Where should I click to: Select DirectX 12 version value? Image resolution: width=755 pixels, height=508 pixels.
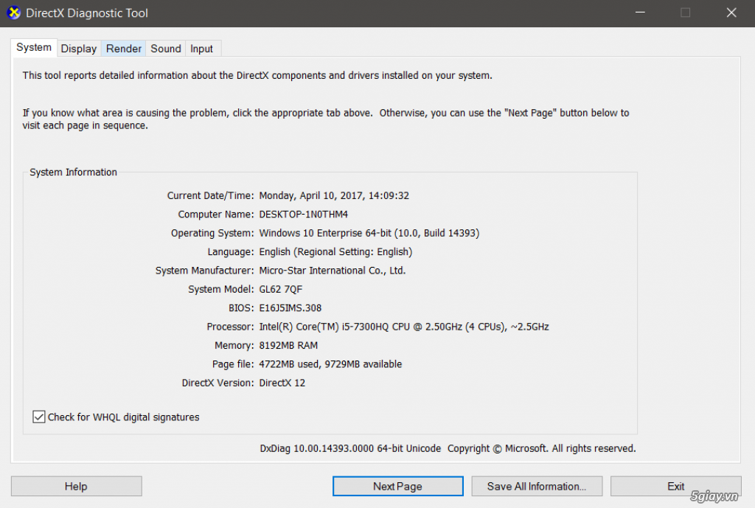(x=282, y=383)
